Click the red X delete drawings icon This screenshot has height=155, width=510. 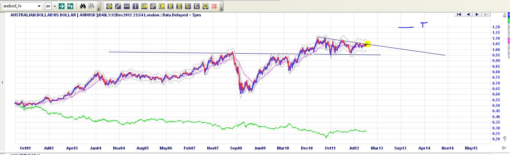tap(214, 6)
